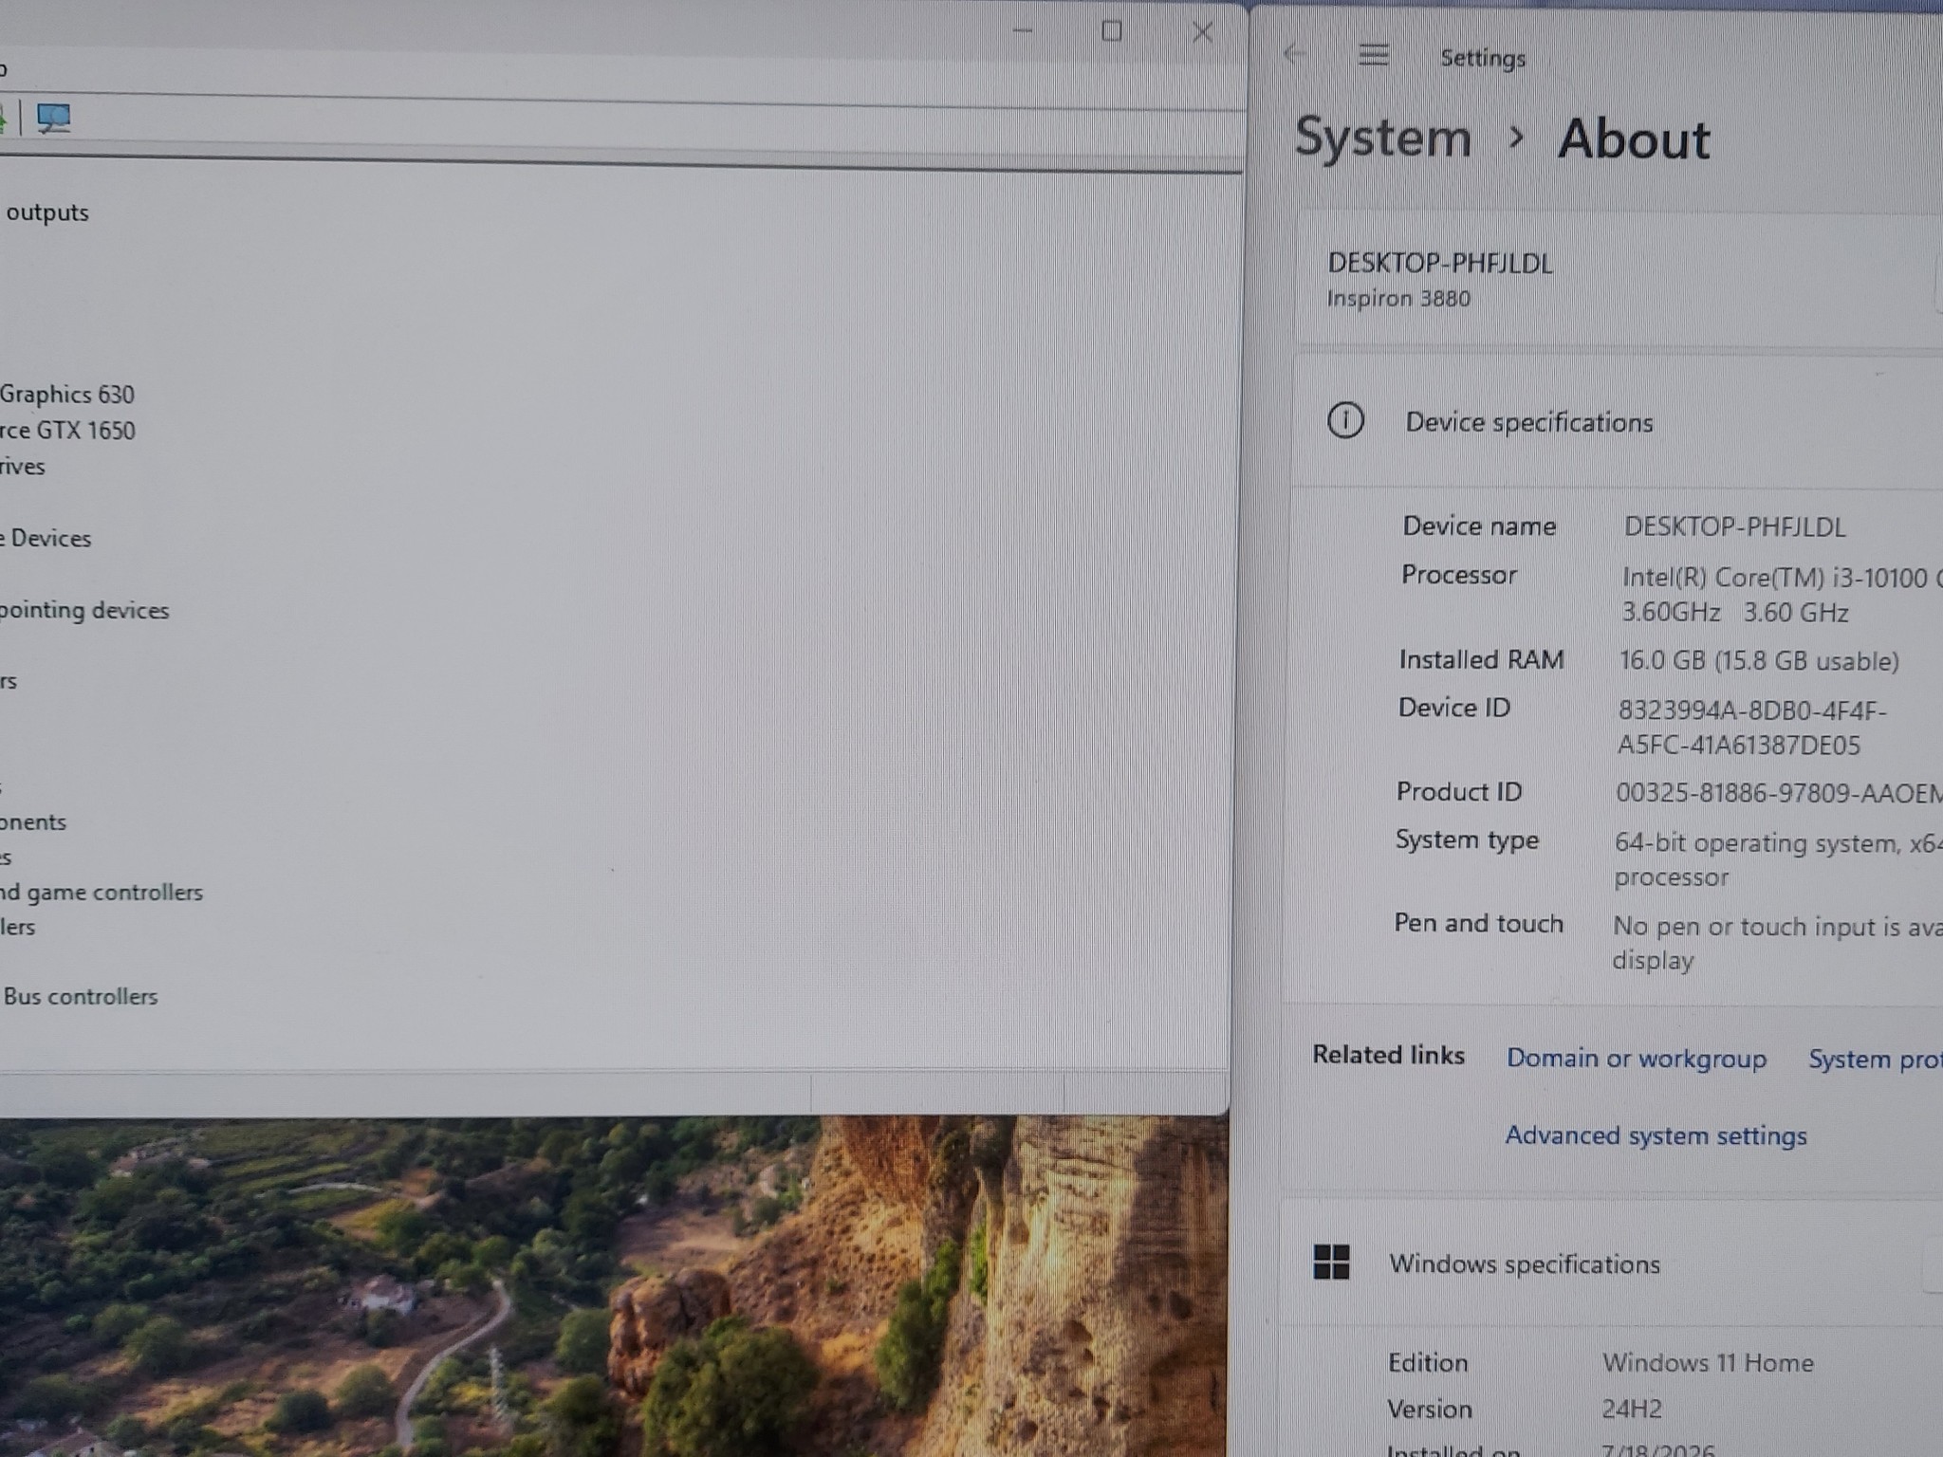Expand the Bus controllers tree node
The height and width of the screenshot is (1457, 1943).
click(80, 996)
